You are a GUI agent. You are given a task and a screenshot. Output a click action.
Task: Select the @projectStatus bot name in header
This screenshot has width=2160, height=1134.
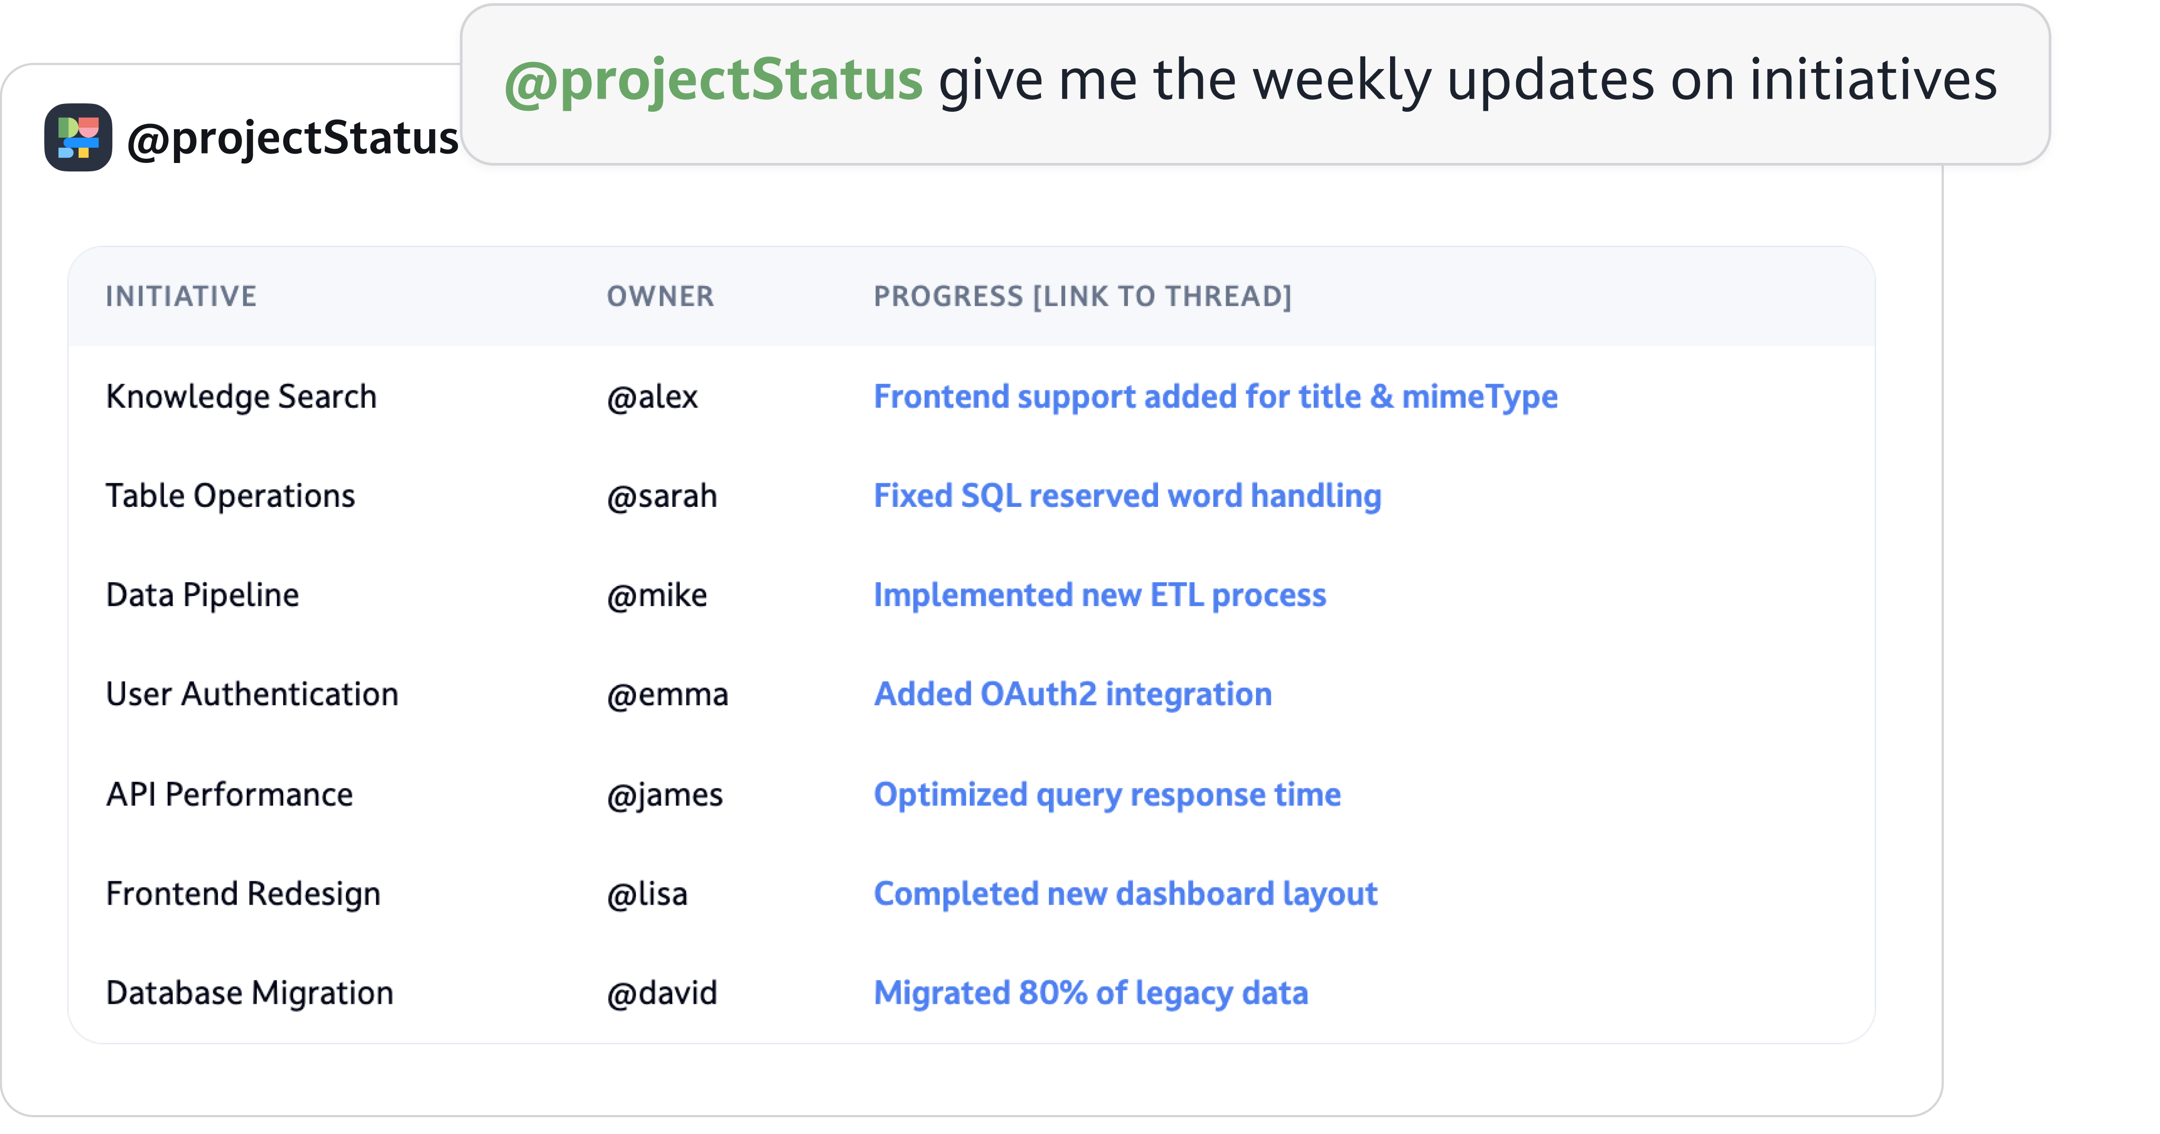pos(292,138)
